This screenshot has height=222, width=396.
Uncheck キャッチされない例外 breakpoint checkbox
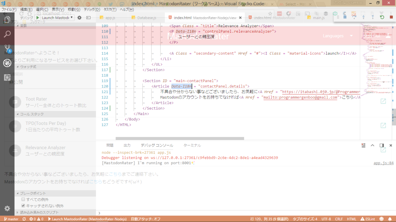point(23,206)
